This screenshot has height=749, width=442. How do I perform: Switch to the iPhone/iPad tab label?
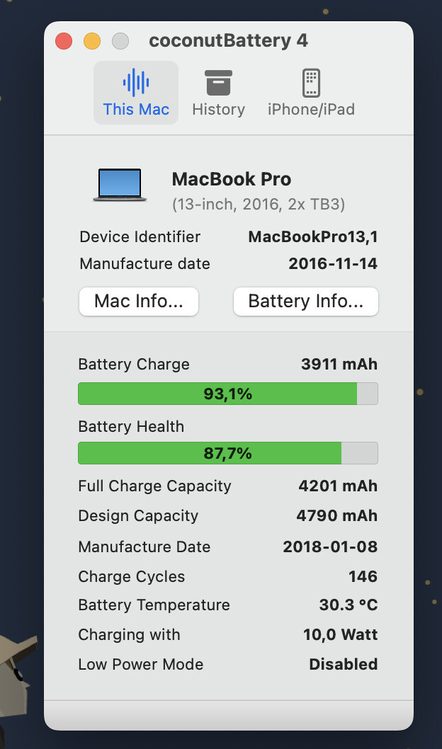point(311,109)
